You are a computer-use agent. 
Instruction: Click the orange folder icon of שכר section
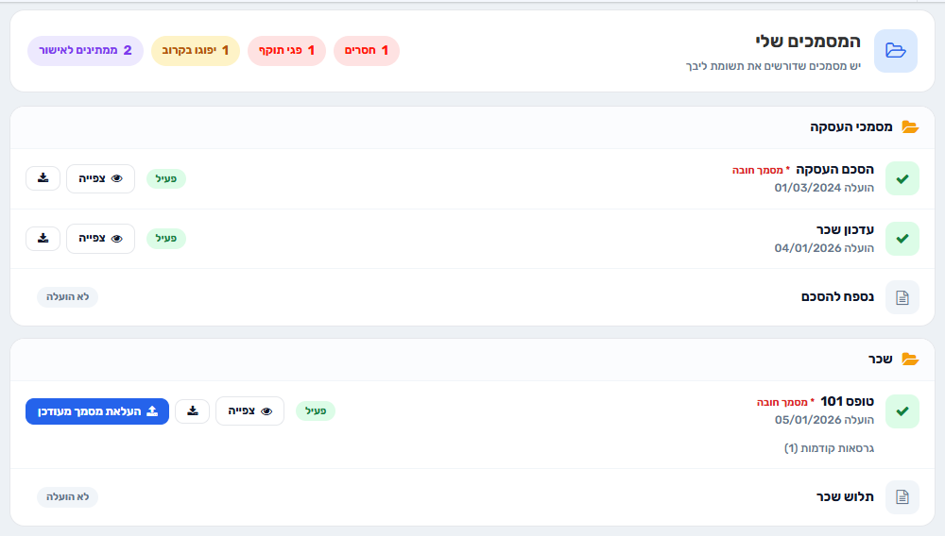[x=910, y=360]
